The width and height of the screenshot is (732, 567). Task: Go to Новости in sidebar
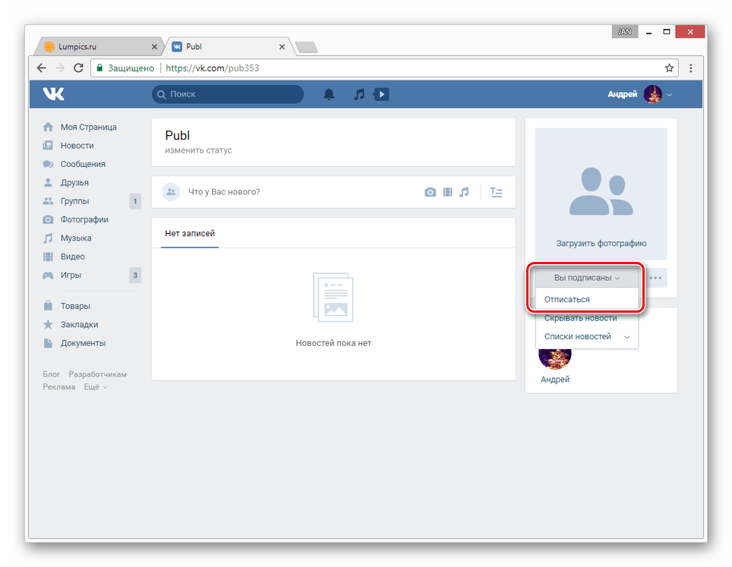click(x=68, y=146)
